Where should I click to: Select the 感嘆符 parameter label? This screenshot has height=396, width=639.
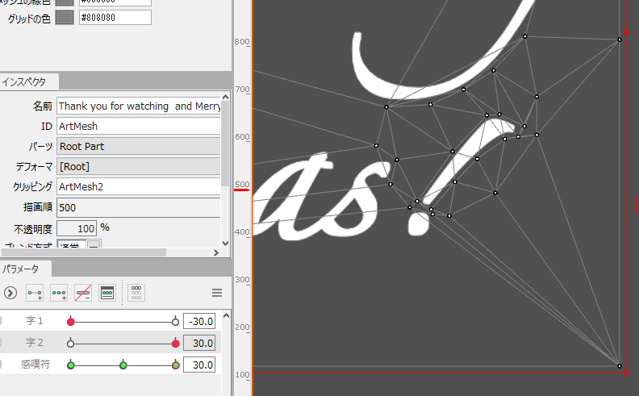tap(35, 365)
